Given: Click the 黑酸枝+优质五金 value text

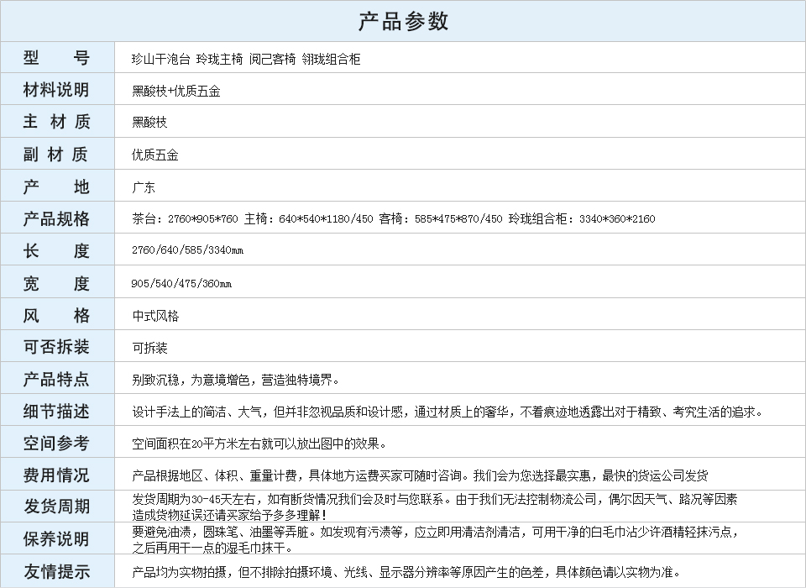Looking at the screenshot, I should [x=175, y=91].
